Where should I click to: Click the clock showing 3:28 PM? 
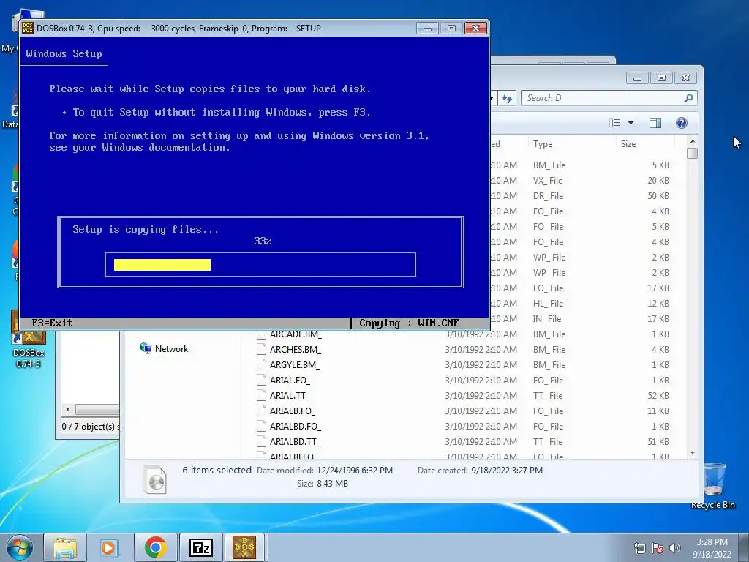pyautogui.click(x=712, y=542)
